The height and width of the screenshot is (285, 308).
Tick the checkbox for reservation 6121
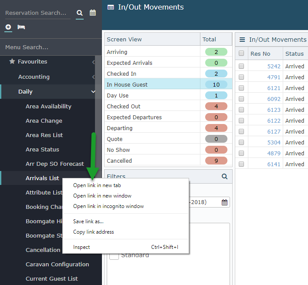(x=241, y=88)
